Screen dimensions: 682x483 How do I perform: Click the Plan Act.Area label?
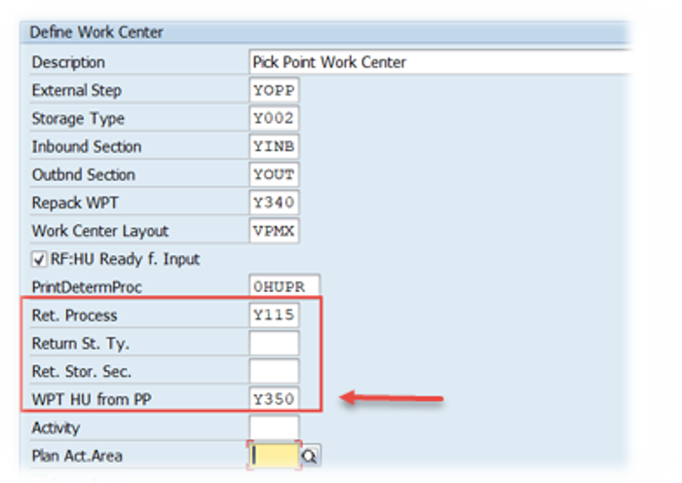(77, 456)
